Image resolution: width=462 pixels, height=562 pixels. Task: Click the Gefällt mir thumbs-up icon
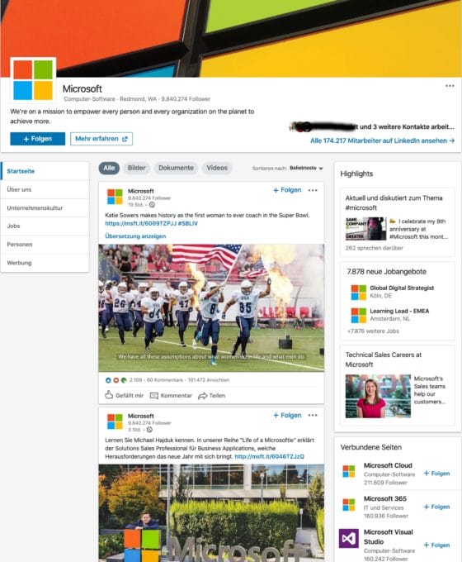pos(109,395)
